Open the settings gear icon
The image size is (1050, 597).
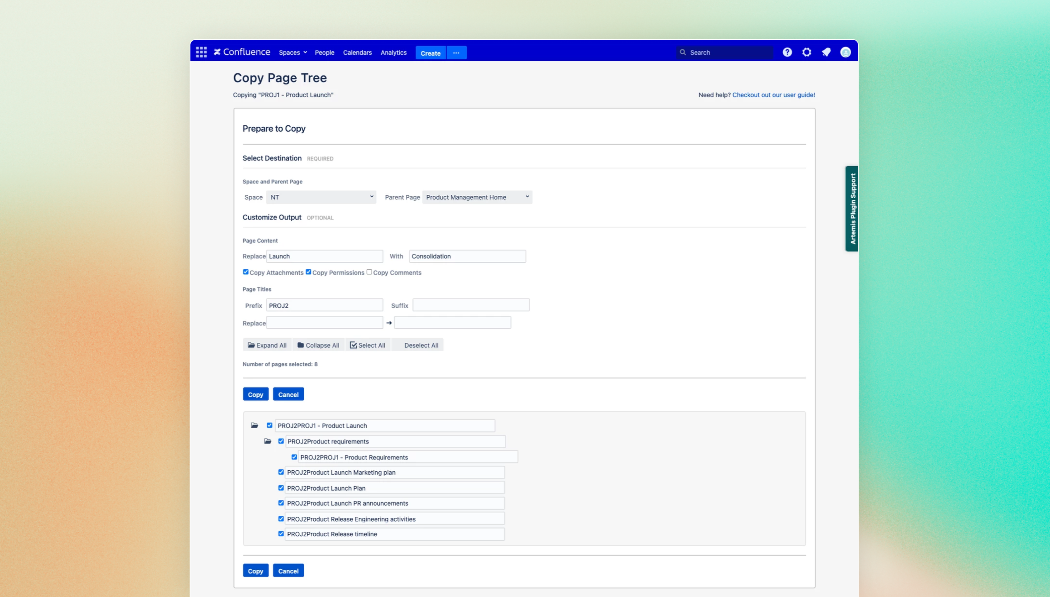tap(806, 52)
